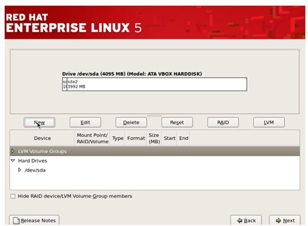Screen dimensions: 308x226
Task: Go Back to the previous installer step
Action: point(246,221)
